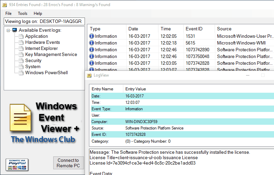274x175 pixels.
Task: Sort events by the Event ID column
Action: (x=199, y=29)
